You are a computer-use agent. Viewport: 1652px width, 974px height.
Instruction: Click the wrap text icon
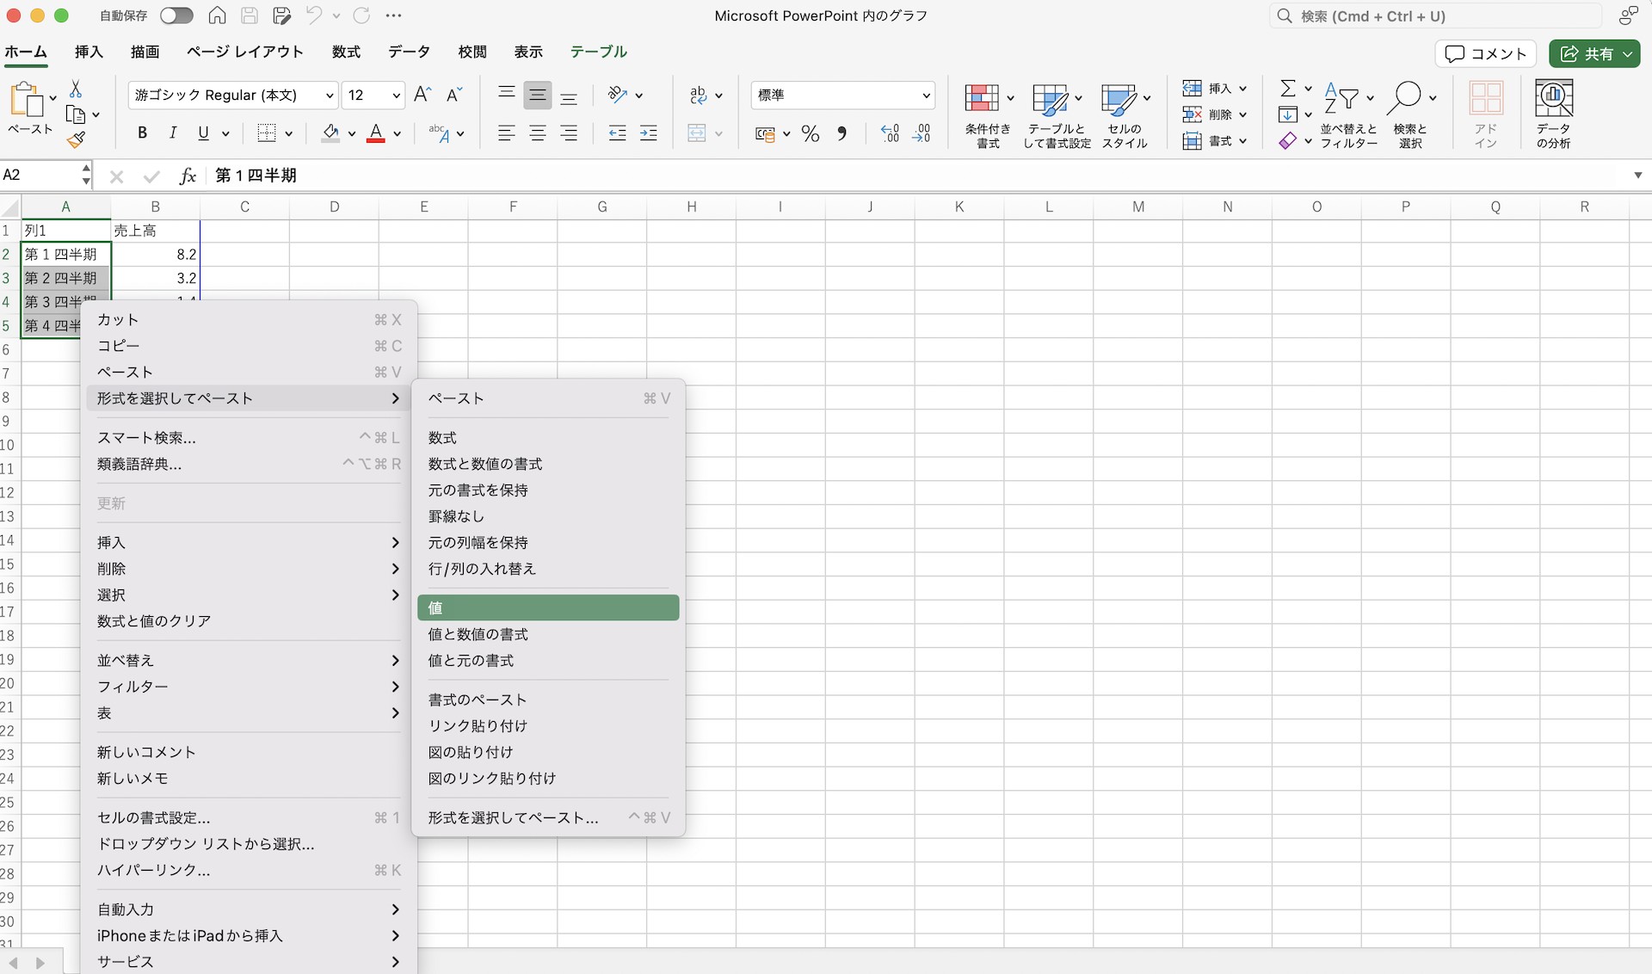pyautogui.click(x=699, y=95)
